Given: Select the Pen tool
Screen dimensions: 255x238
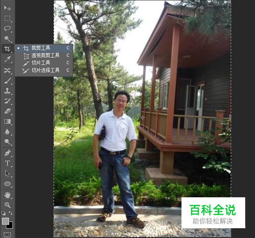Looking at the screenshot, I should tap(7, 153).
